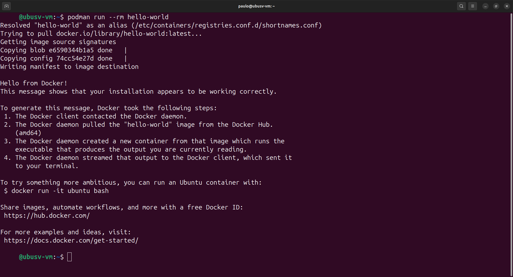Image resolution: width=513 pixels, height=277 pixels.
Task: Click the Writing manifest status line
Action: [x=69, y=66]
